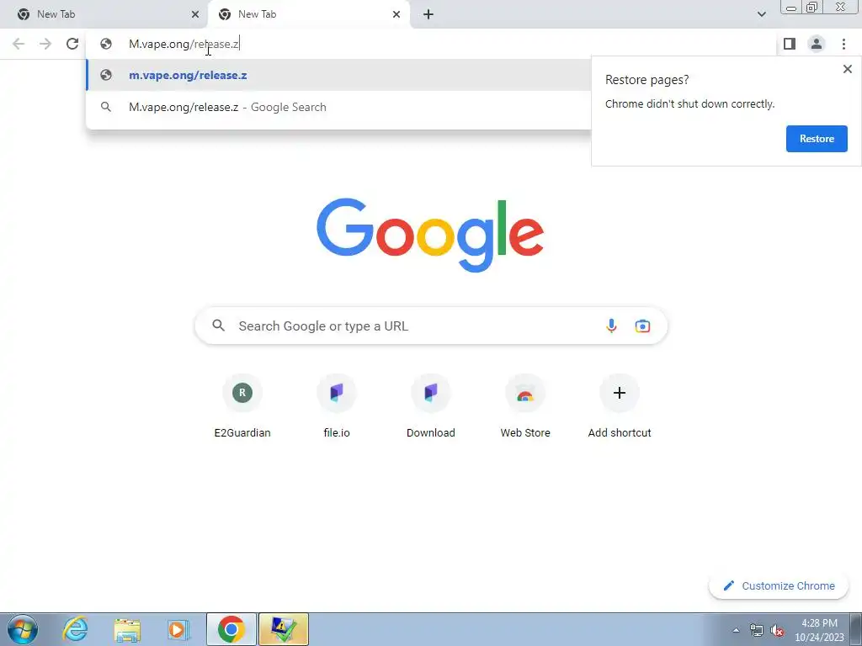Click the browser Back arrow
The width and height of the screenshot is (862, 646).
(x=19, y=44)
